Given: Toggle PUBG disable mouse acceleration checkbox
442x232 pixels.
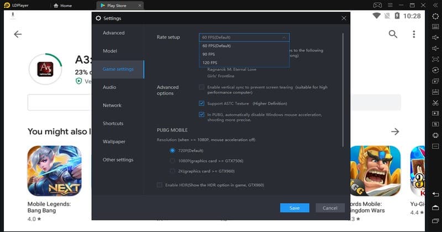Looking at the screenshot, I should tap(202, 114).
